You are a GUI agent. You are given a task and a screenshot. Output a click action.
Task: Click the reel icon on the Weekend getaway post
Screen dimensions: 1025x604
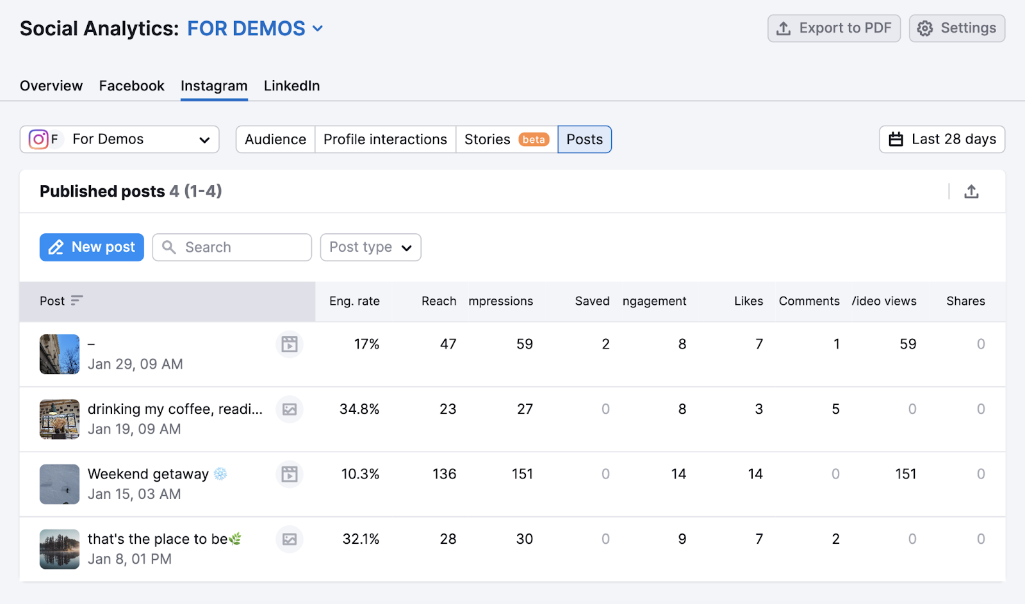(290, 474)
